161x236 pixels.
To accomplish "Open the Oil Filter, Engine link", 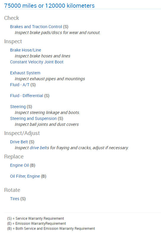I will (x=25, y=176).
